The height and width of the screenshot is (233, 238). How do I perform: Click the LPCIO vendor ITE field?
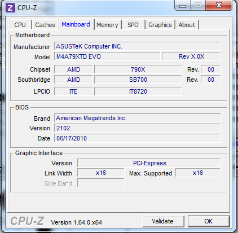pos(73,91)
